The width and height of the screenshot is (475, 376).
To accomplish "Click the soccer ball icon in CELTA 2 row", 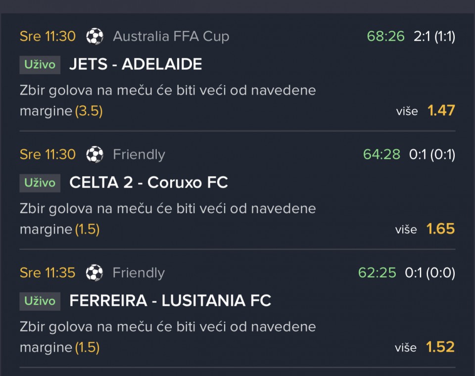I will [95, 154].
